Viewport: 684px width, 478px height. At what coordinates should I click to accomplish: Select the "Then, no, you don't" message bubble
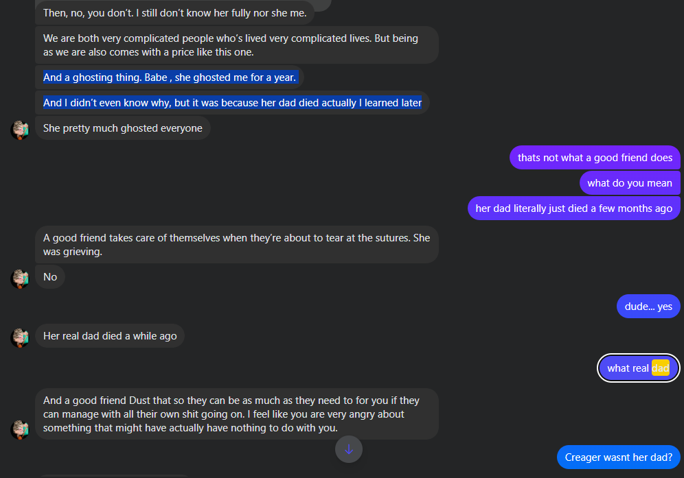click(x=174, y=13)
